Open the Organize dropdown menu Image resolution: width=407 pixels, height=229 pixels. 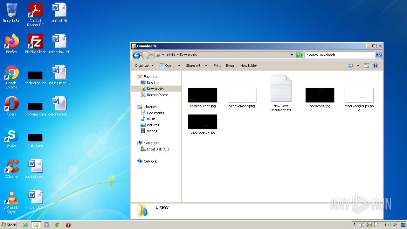coord(144,66)
